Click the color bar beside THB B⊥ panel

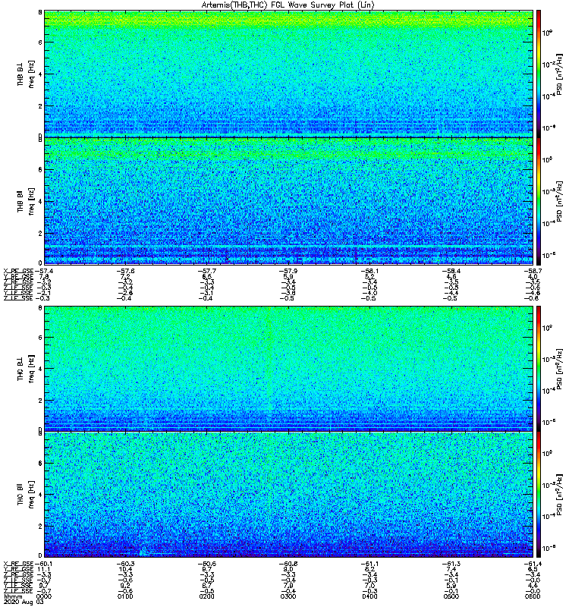click(x=538, y=74)
